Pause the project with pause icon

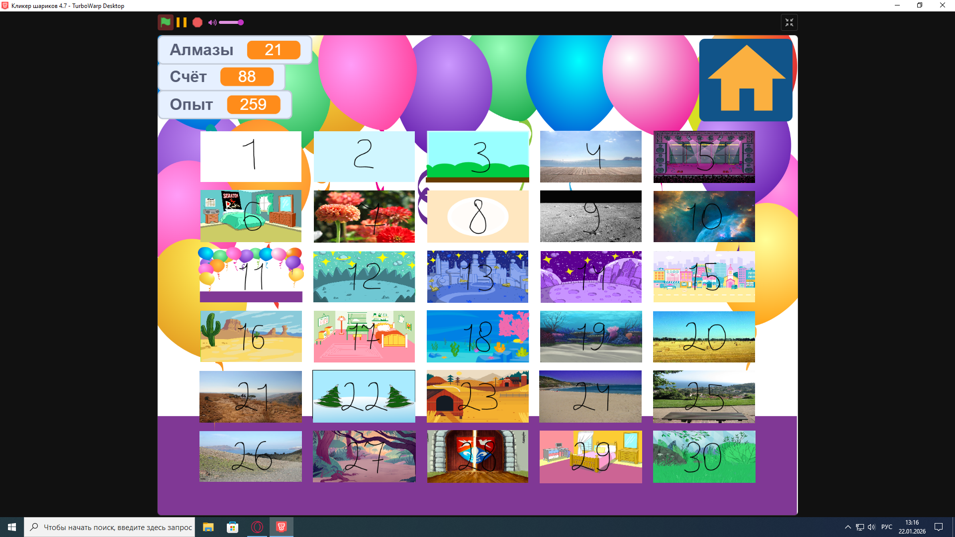pos(182,22)
